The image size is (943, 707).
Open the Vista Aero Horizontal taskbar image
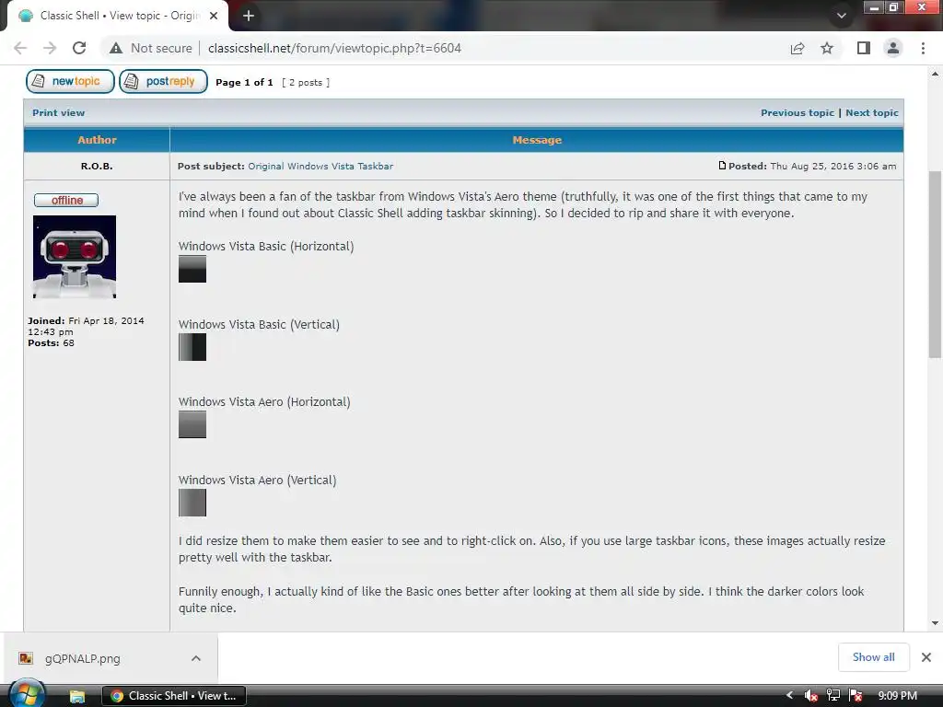[x=192, y=424]
